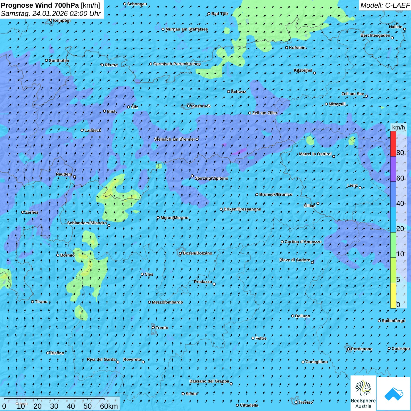This screenshot has width=411, height=411.
Task: Click the 'Cortina d'Ampezzo' label
Action: click(303, 242)
